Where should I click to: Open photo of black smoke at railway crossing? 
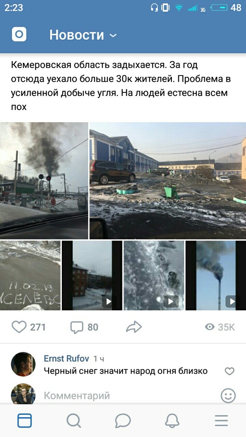[x=44, y=181]
